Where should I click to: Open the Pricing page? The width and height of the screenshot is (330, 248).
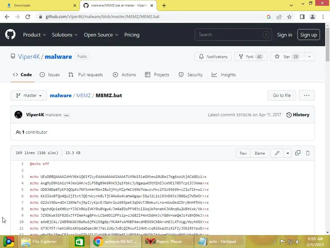132,35
